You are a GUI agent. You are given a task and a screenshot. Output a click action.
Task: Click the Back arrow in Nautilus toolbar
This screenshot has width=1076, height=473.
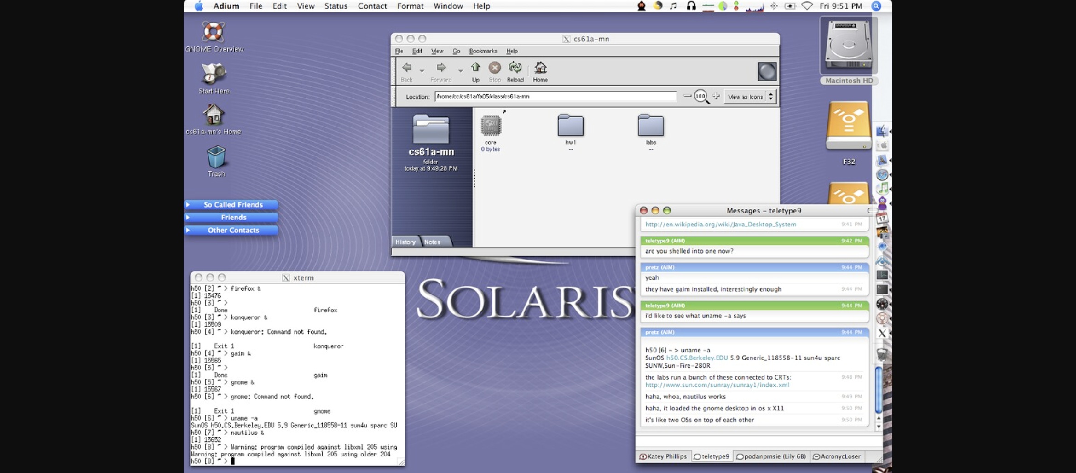click(x=407, y=68)
